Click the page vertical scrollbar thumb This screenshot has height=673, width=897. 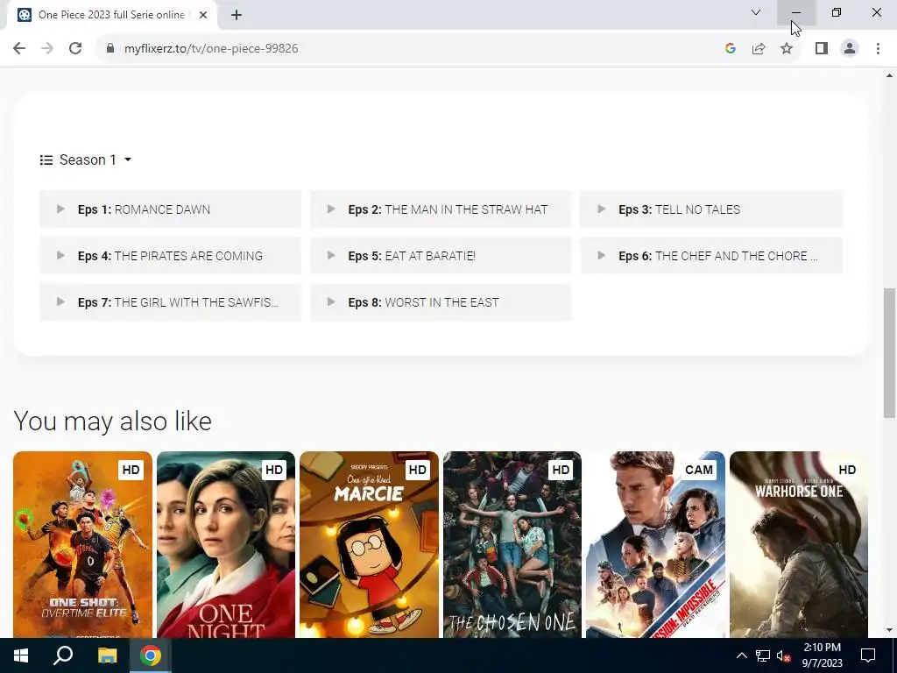click(x=889, y=352)
